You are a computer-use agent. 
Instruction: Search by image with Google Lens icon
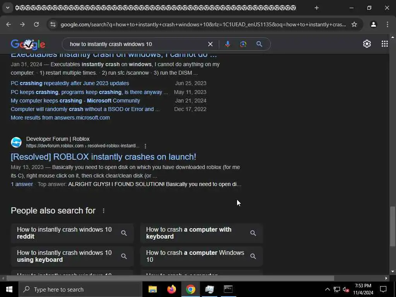tap(243, 44)
